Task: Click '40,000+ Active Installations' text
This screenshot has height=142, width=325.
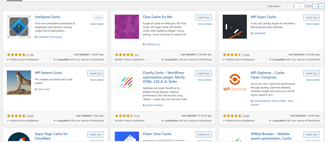Action: tap(130, 59)
